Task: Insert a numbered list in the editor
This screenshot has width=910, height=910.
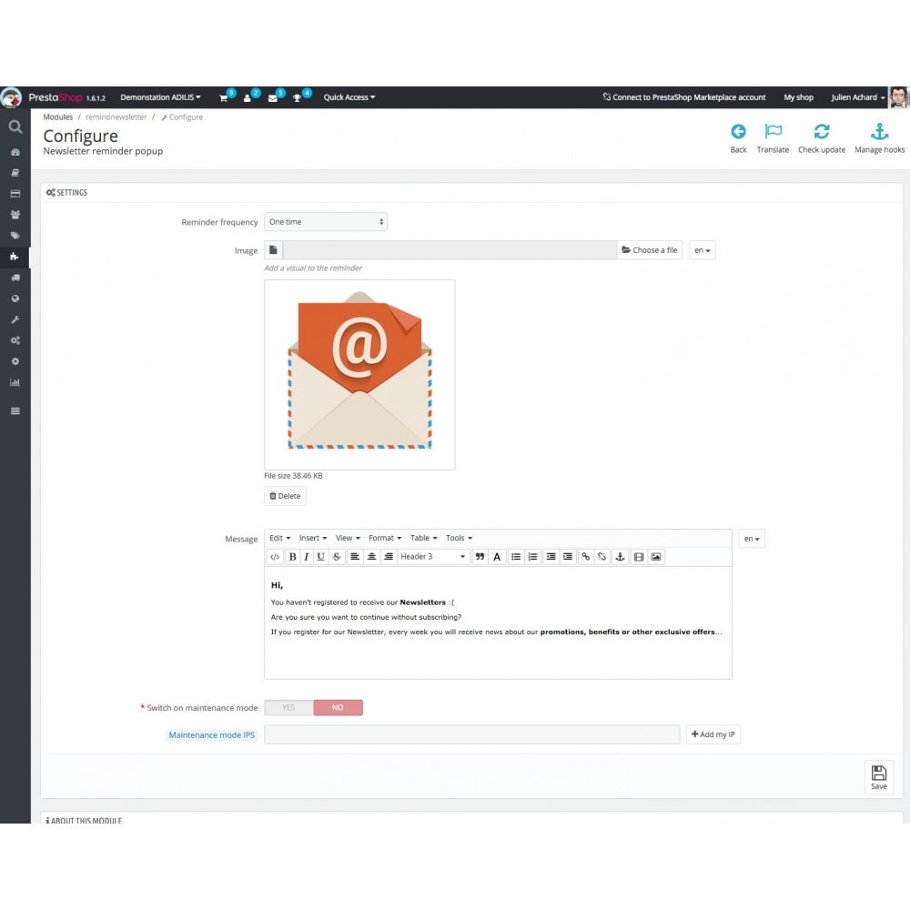Action: (x=532, y=557)
